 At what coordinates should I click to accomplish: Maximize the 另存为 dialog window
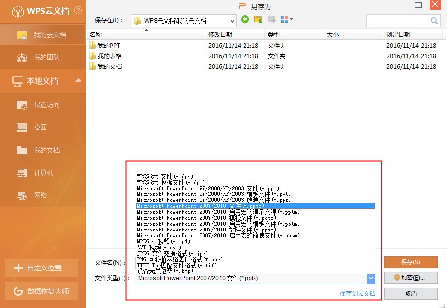coord(418,5)
